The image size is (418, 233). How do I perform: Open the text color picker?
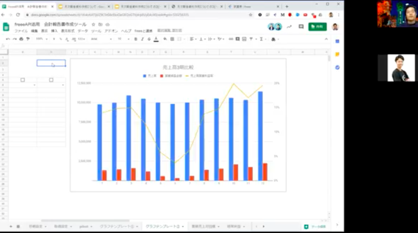[156, 39]
